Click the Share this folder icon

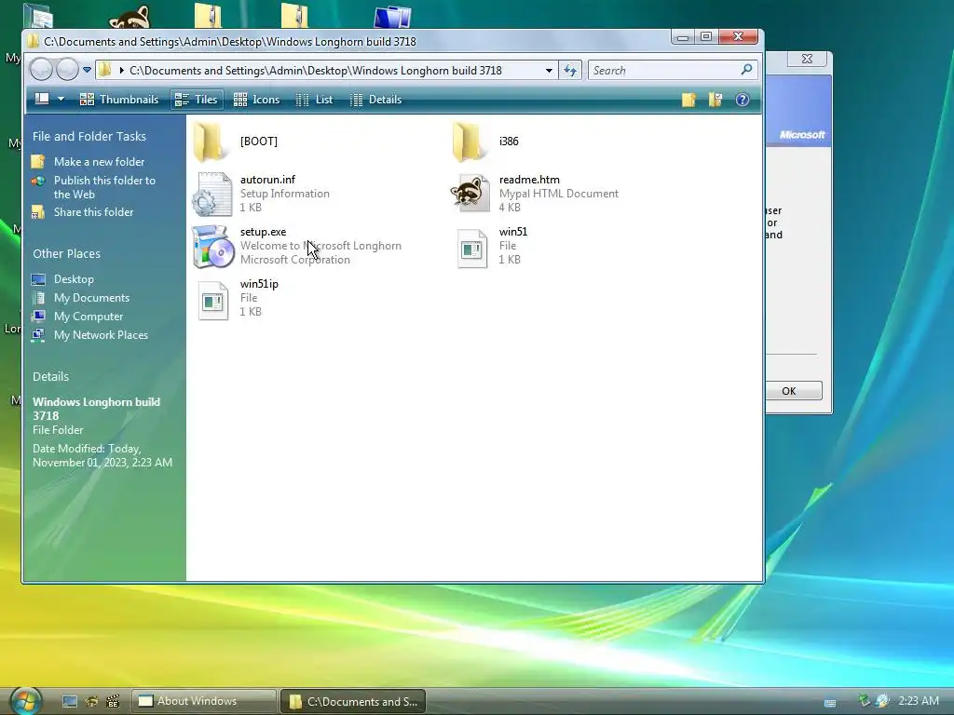pyautogui.click(x=38, y=212)
